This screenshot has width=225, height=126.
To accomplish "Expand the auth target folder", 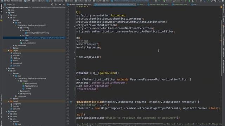I will click(x=9, y=50).
